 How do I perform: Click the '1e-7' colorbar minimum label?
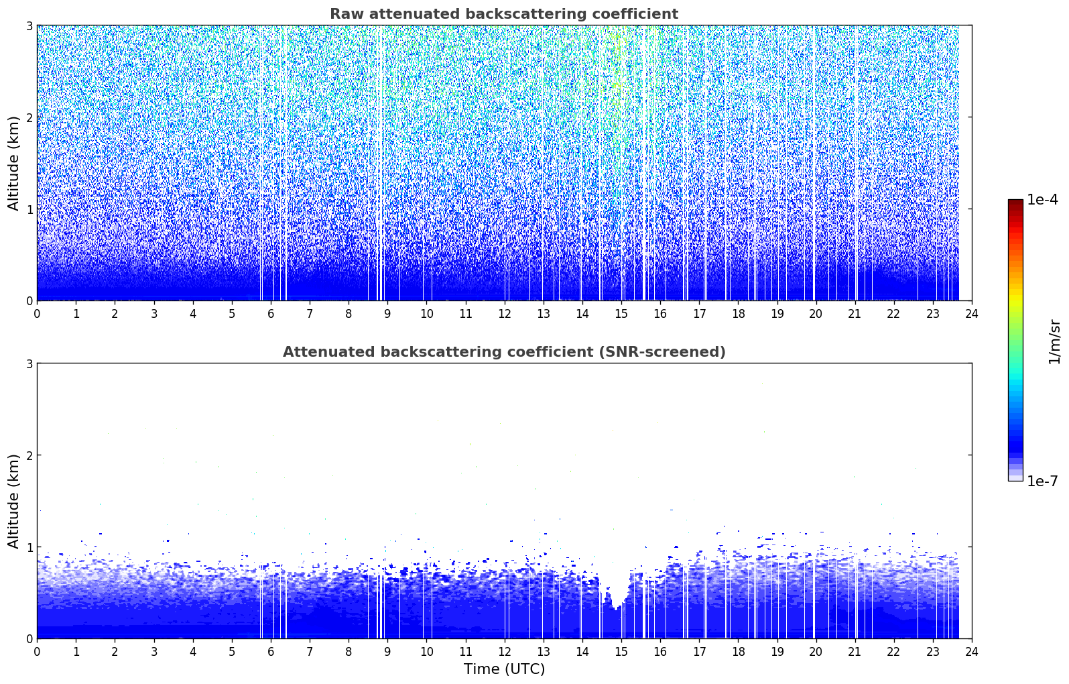(x=1042, y=481)
